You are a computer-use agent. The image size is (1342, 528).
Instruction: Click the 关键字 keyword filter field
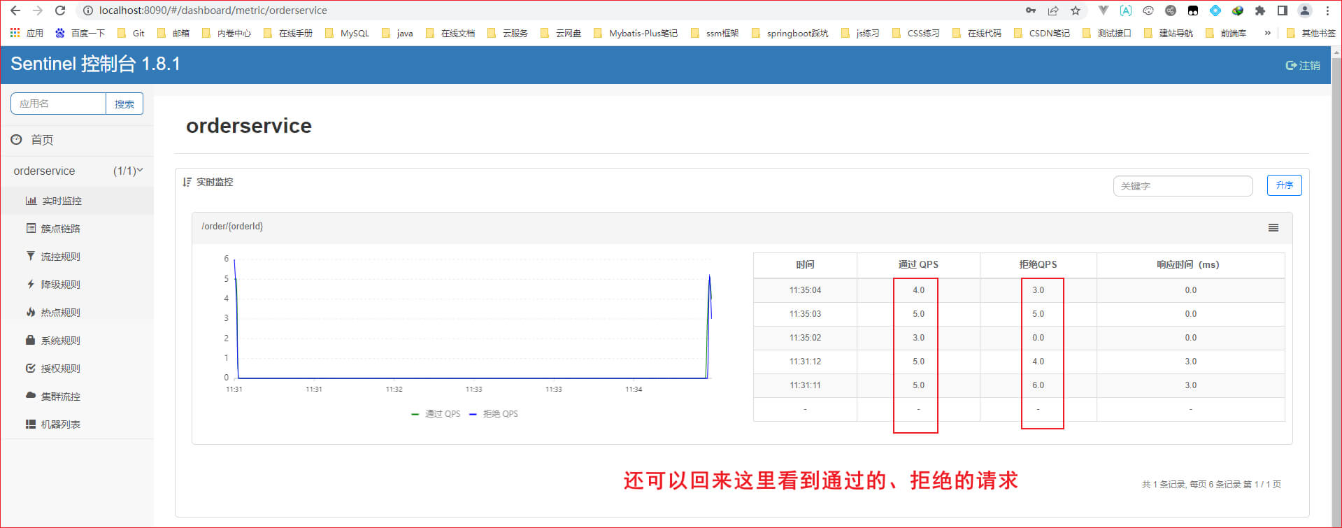coord(1183,186)
